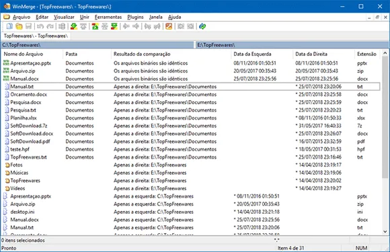Viewport: 390px width, 252px height.
Task: Click the vertical scrollbar thumb
Action: [x=385, y=117]
